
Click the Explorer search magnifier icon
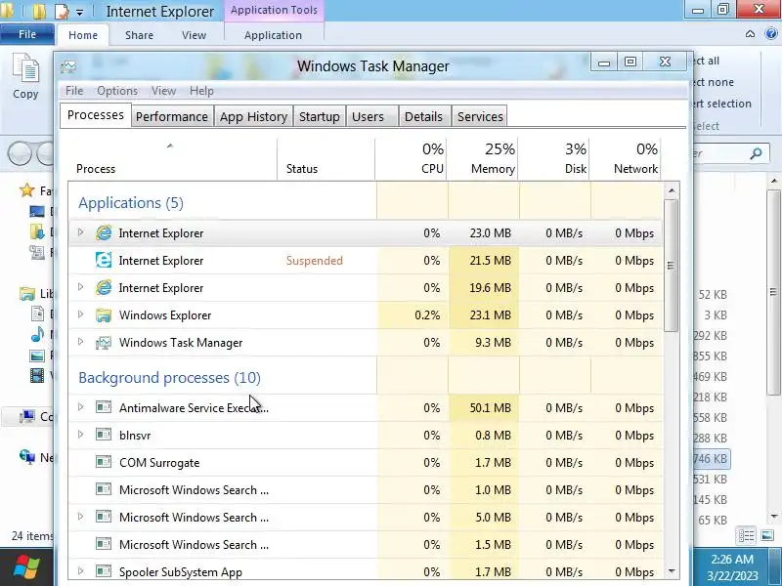point(756,153)
